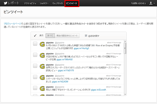
Task: Click @gigazine handle on 11 hours ago tweet
Action: (59, 54)
